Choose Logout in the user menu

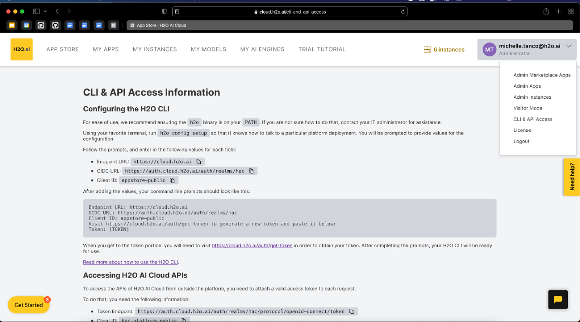coord(521,141)
